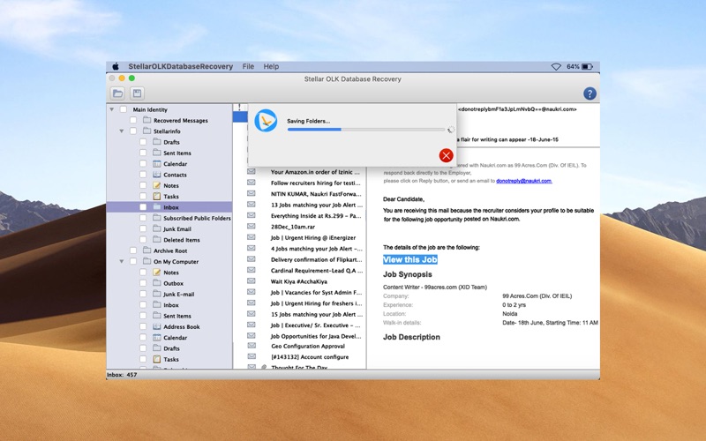Click the Notes icon under On My Computer
Image resolution: width=706 pixels, height=441 pixels.
[157, 273]
